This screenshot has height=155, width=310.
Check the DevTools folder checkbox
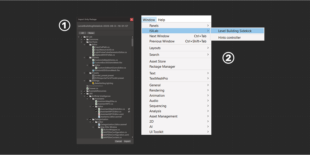84,42
